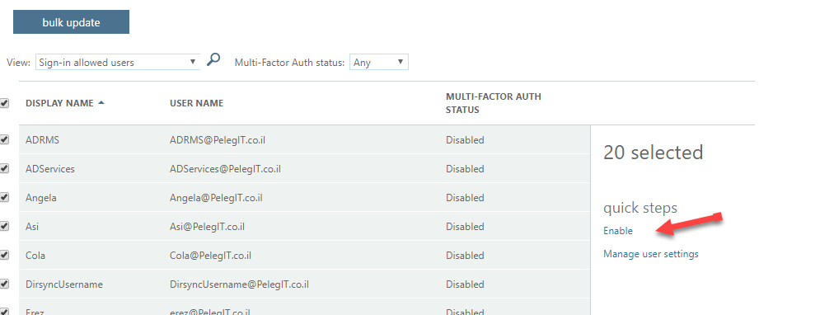Viewport: 834px width, 315px height.
Task: Select the Angela@PelegIT.co.il user row
Action: [x=305, y=197]
